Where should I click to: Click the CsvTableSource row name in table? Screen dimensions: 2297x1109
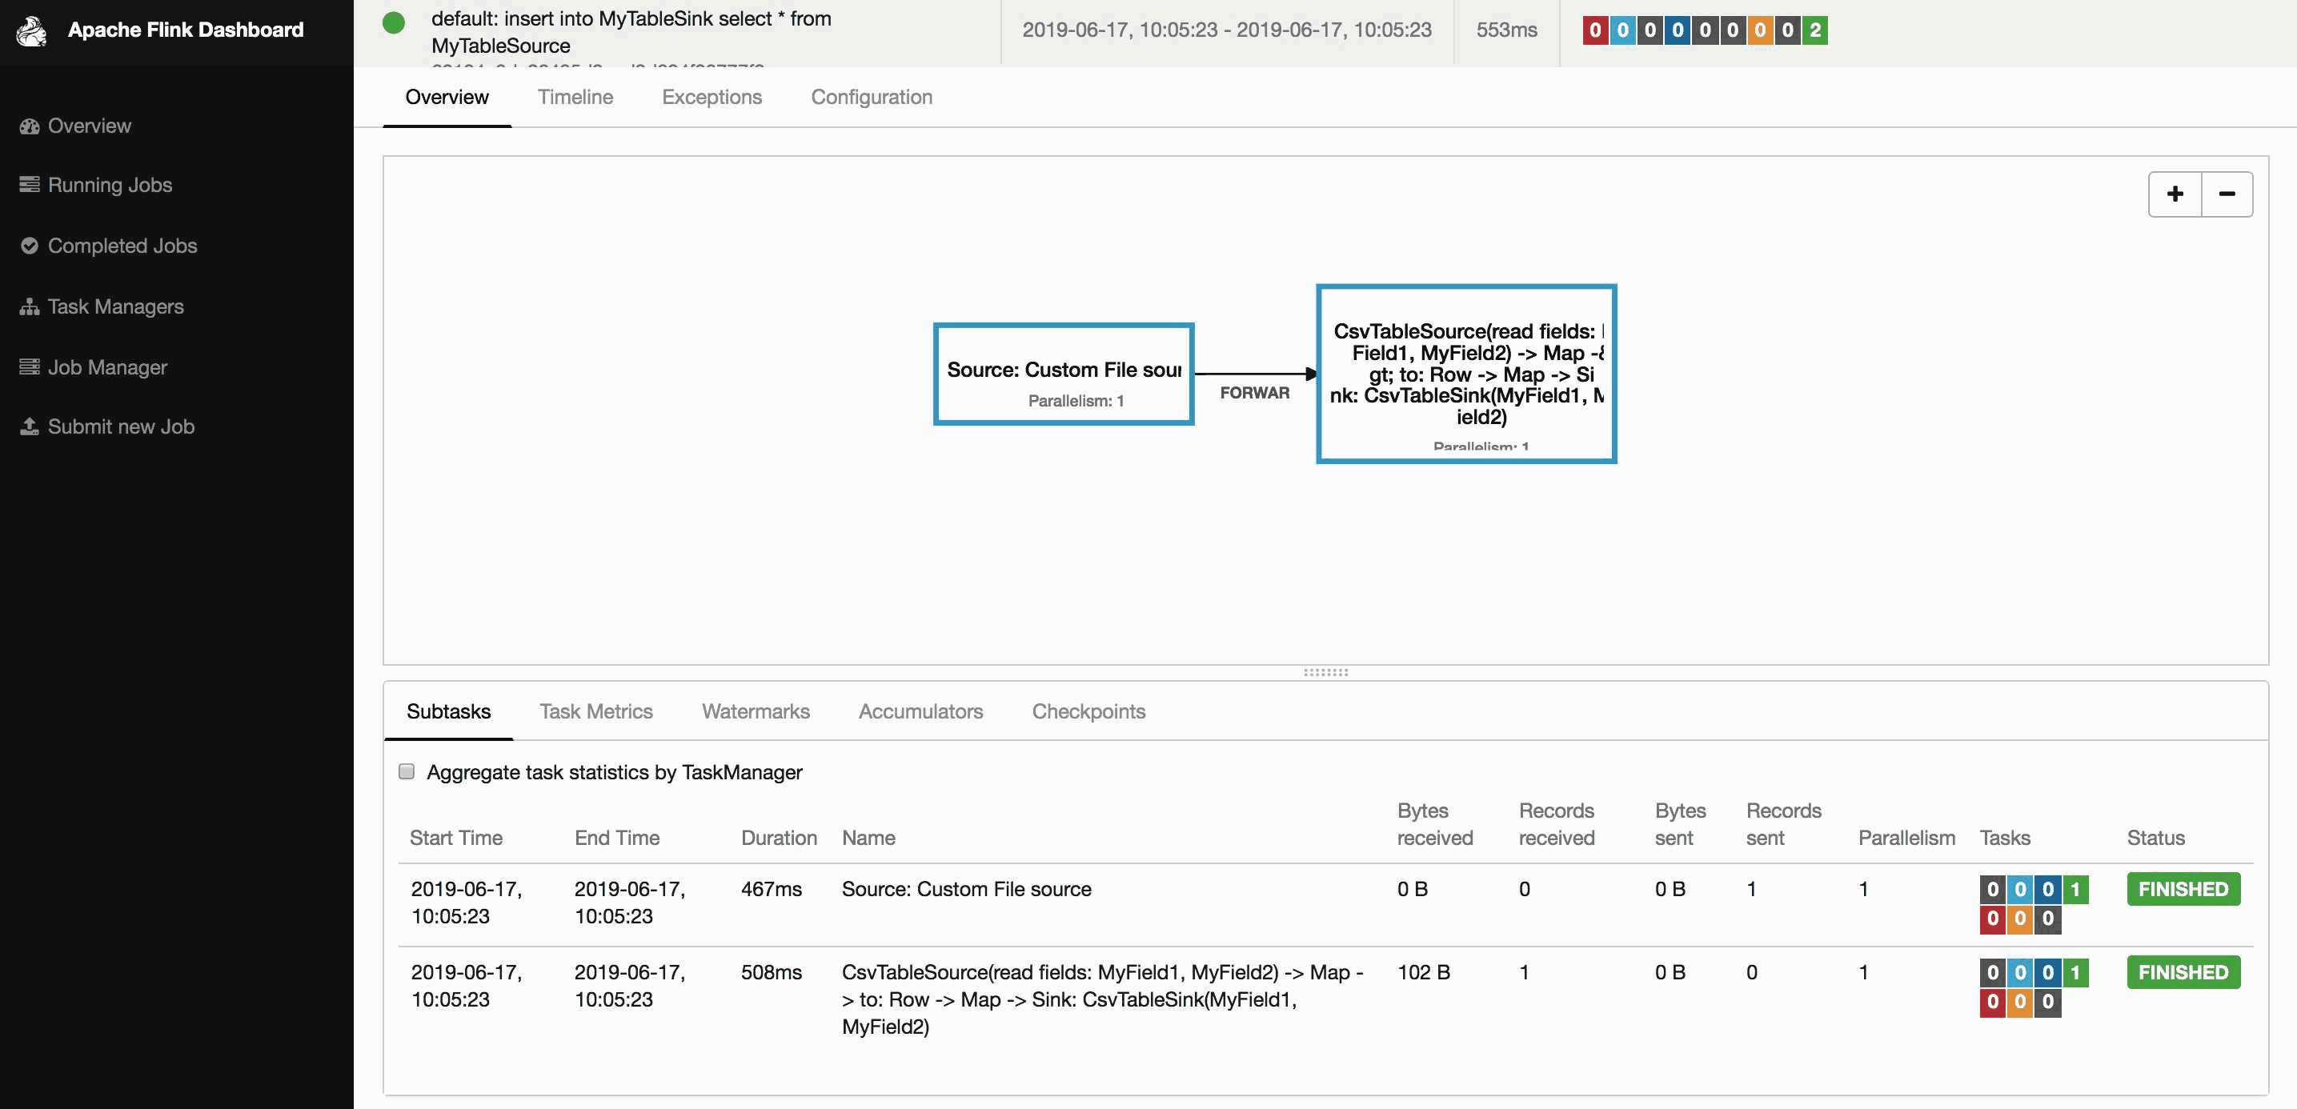[1102, 999]
